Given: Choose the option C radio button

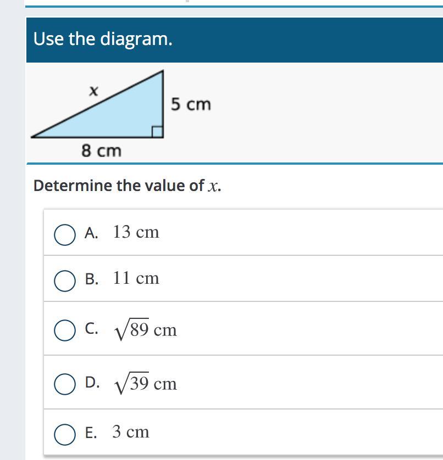Looking at the screenshot, I should pyautogui.click(x=65, y=330).
